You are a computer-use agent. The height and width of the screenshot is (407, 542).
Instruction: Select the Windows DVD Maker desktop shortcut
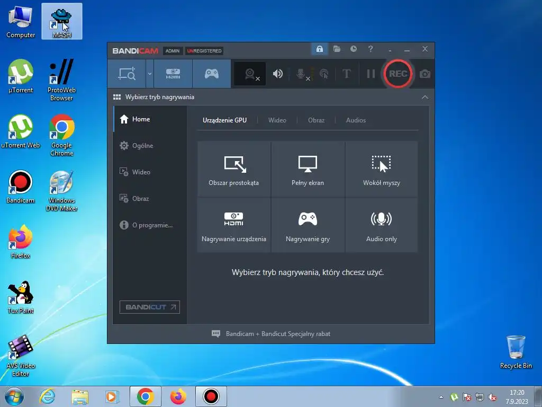61,190
